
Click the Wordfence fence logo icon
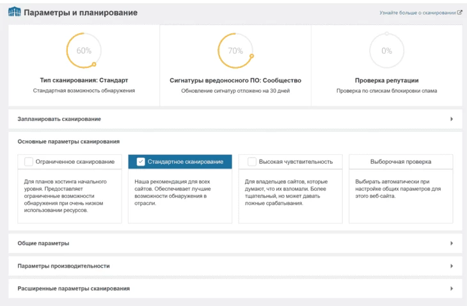pyautogui.click(x=15, y=12)
